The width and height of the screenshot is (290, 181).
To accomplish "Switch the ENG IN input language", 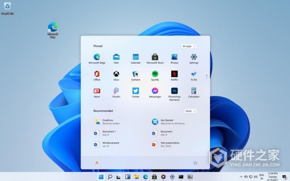I will click(x=261, y=177).
